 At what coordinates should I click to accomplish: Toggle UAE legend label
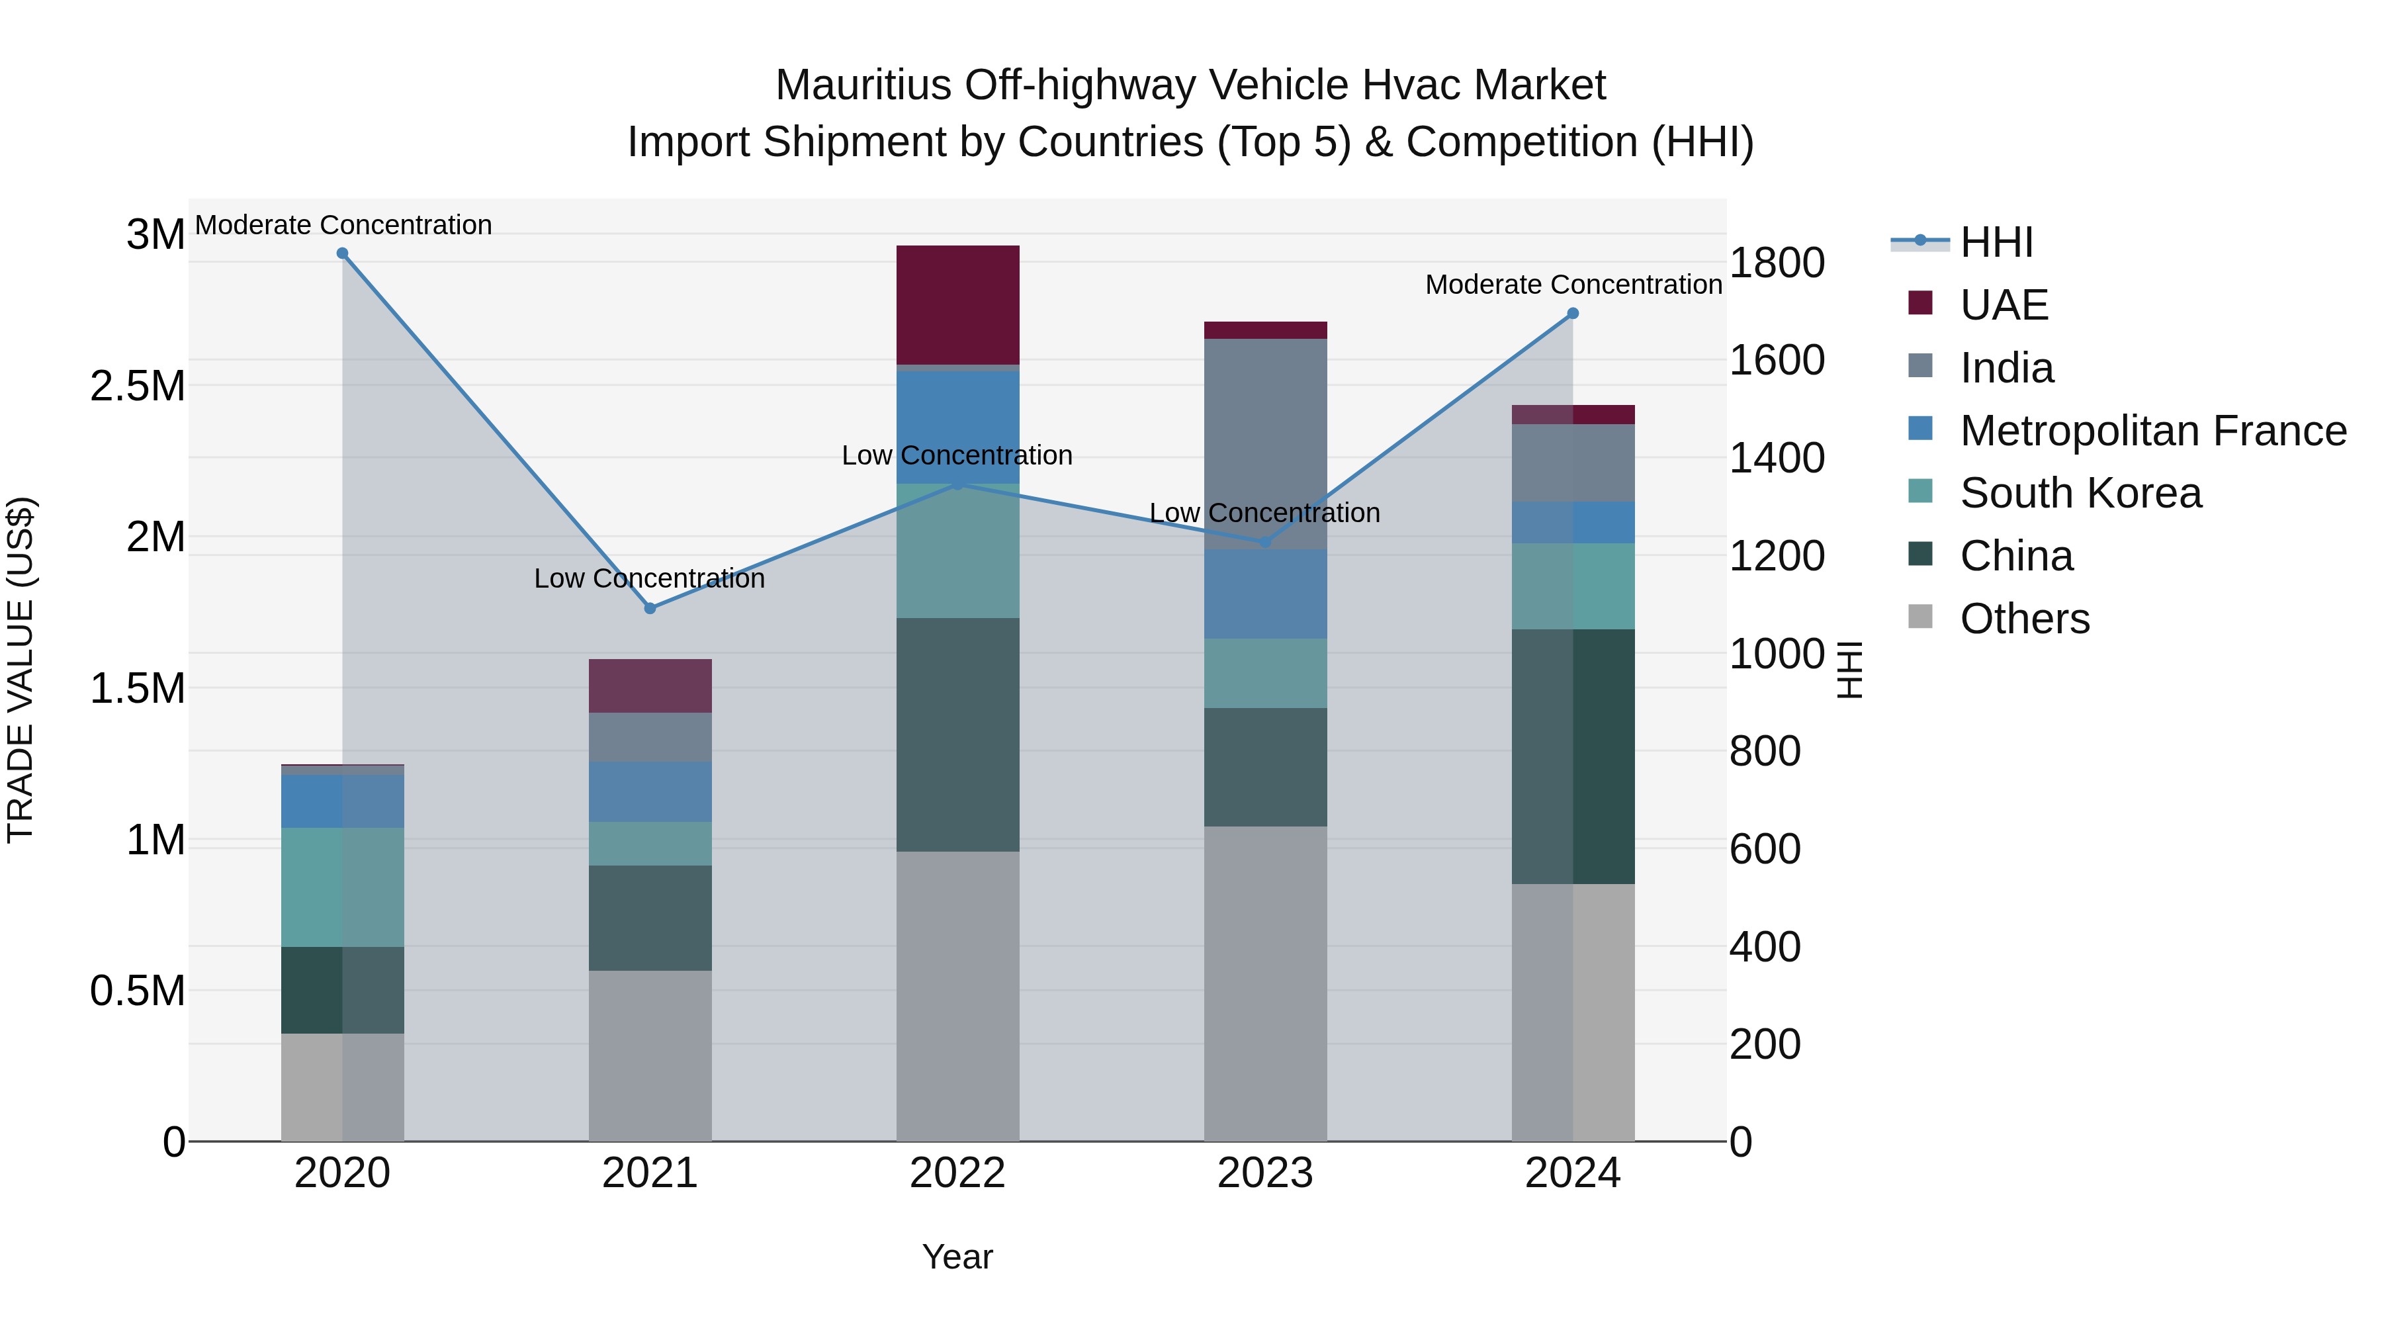pos(2004,305)
